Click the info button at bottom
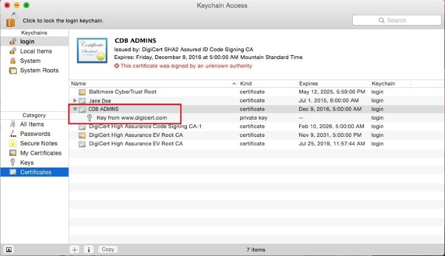 pyautogui.click(x=90, y=249)
